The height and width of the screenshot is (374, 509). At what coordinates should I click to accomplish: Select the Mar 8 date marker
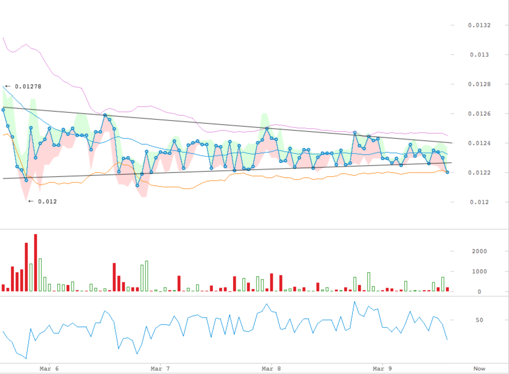(x=271, y=369)
